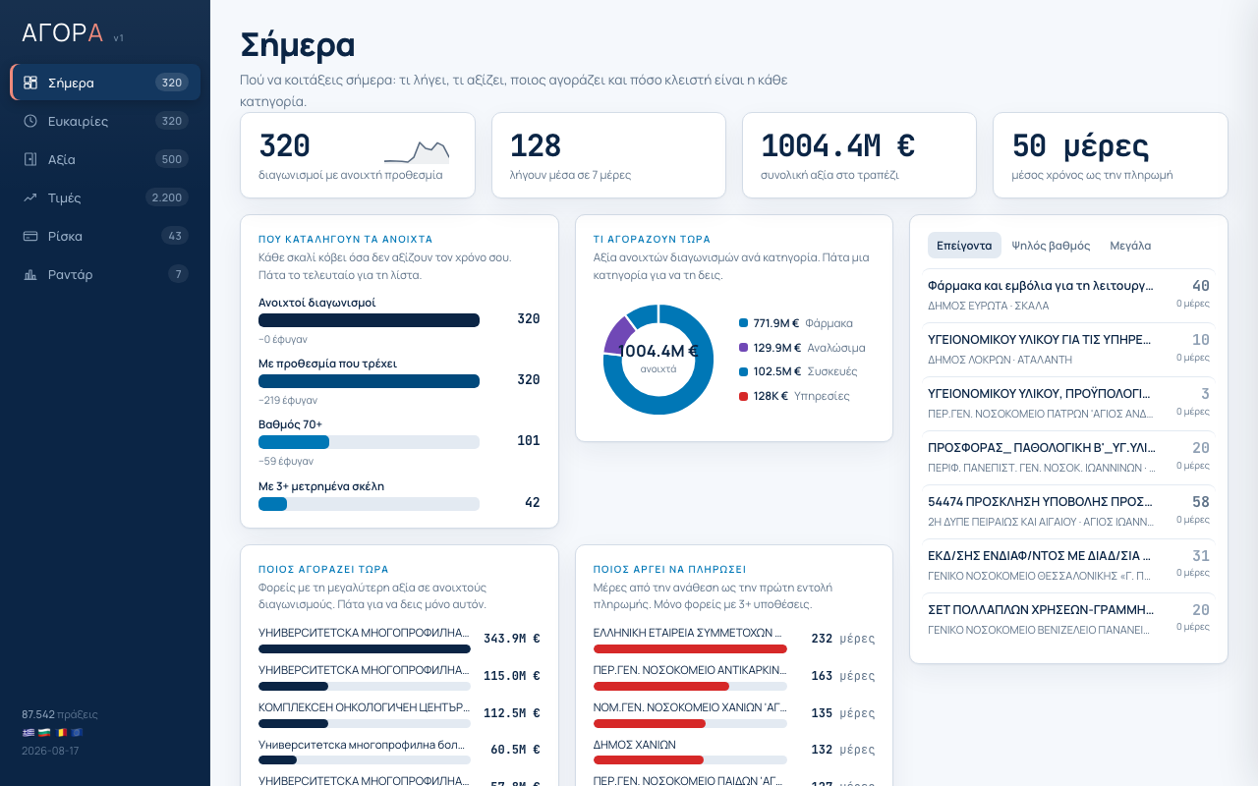Click the ΔΗΜΟΣ ΧΑΝΙΩΝ payer row

pos(734,751)
